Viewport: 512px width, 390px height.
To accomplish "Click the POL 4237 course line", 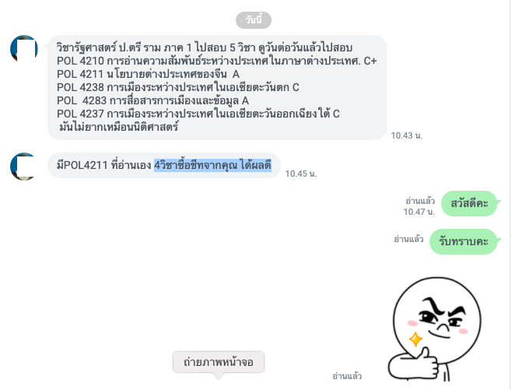I will (x=198, y=114).
